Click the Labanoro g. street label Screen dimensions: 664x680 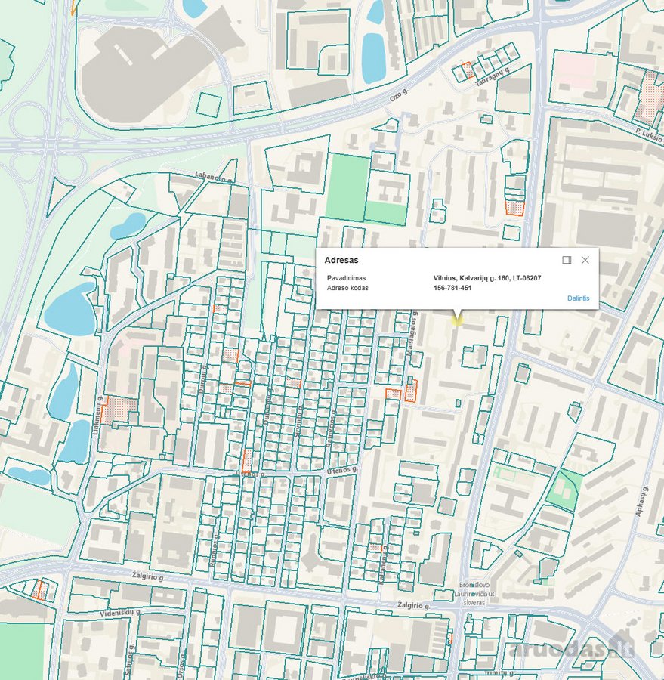tap(215, 177)
